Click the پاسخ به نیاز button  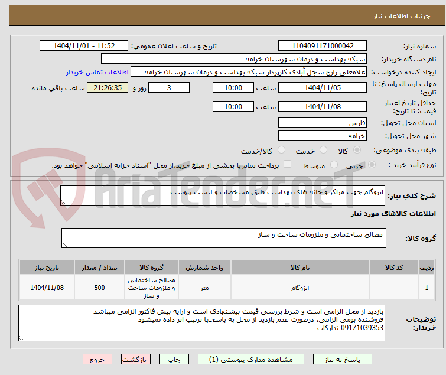pos(342,360)
